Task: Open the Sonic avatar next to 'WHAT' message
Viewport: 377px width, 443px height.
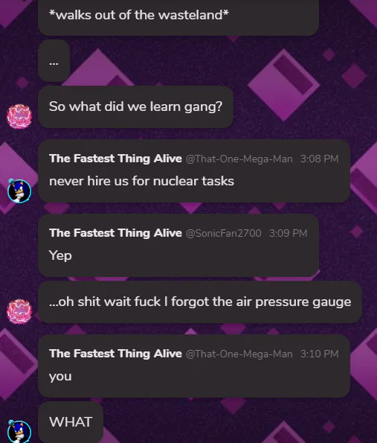Action: [x=19, y=431]
